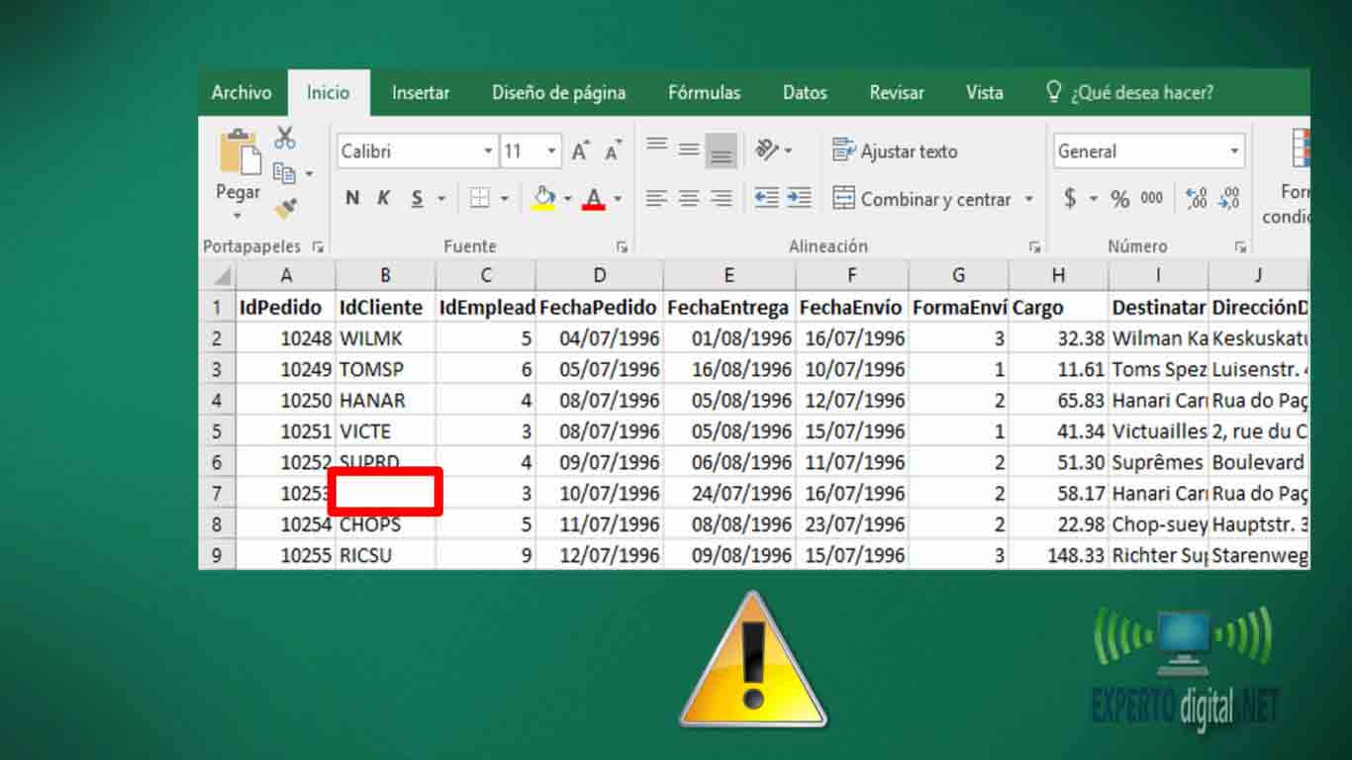
Task: Click the Increase Decimal icon
Action: coord(1196,199)
